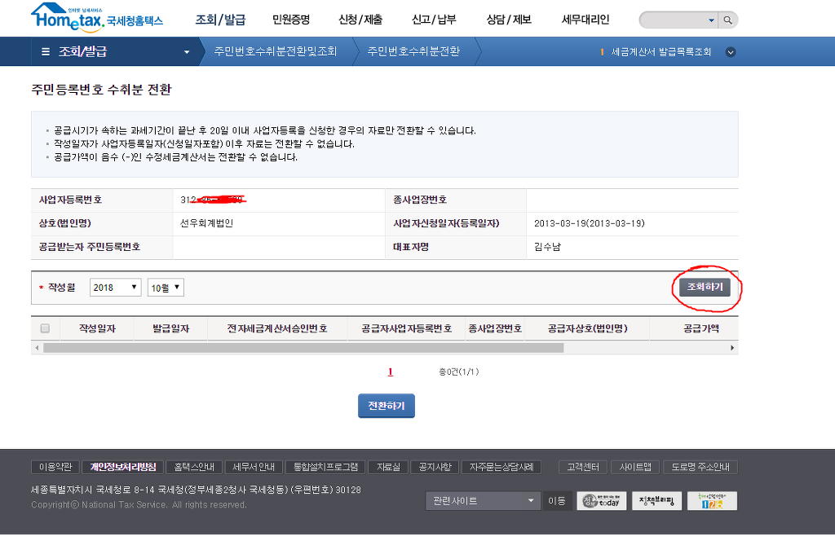Click the 전환하기 button
835x541 pixels.
point(386,406)
